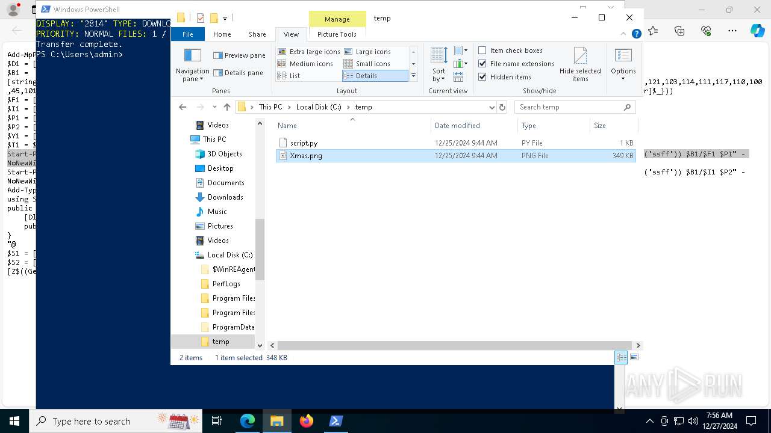Toggle the Preview pane

[239, 55]
